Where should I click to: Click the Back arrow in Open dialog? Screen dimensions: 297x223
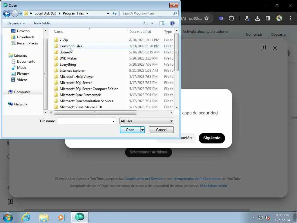pyautogui.click(x=7, y=13)
